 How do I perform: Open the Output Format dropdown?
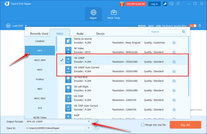point(88,121)
